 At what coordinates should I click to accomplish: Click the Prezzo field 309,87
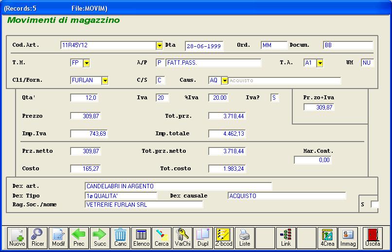(x=85, y=116)
